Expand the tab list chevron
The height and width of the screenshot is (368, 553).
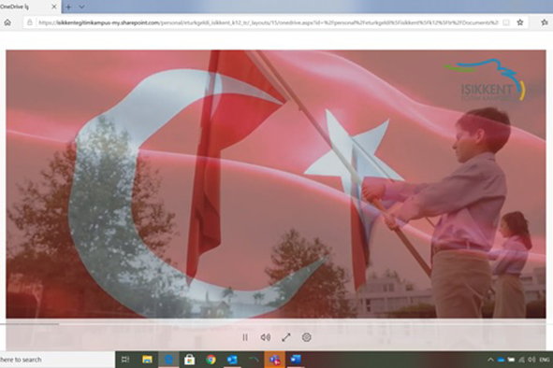click(81, 7)
